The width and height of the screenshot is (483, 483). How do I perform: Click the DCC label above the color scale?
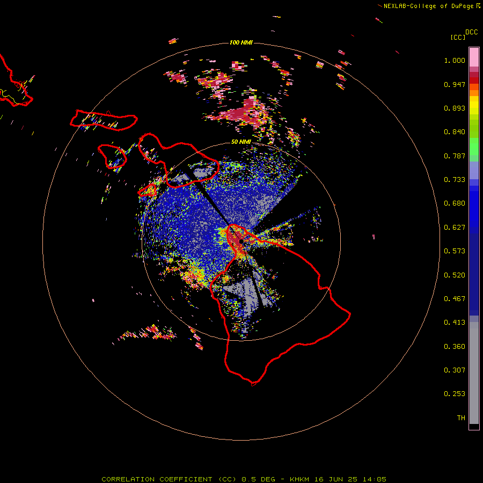coord(472,32)
